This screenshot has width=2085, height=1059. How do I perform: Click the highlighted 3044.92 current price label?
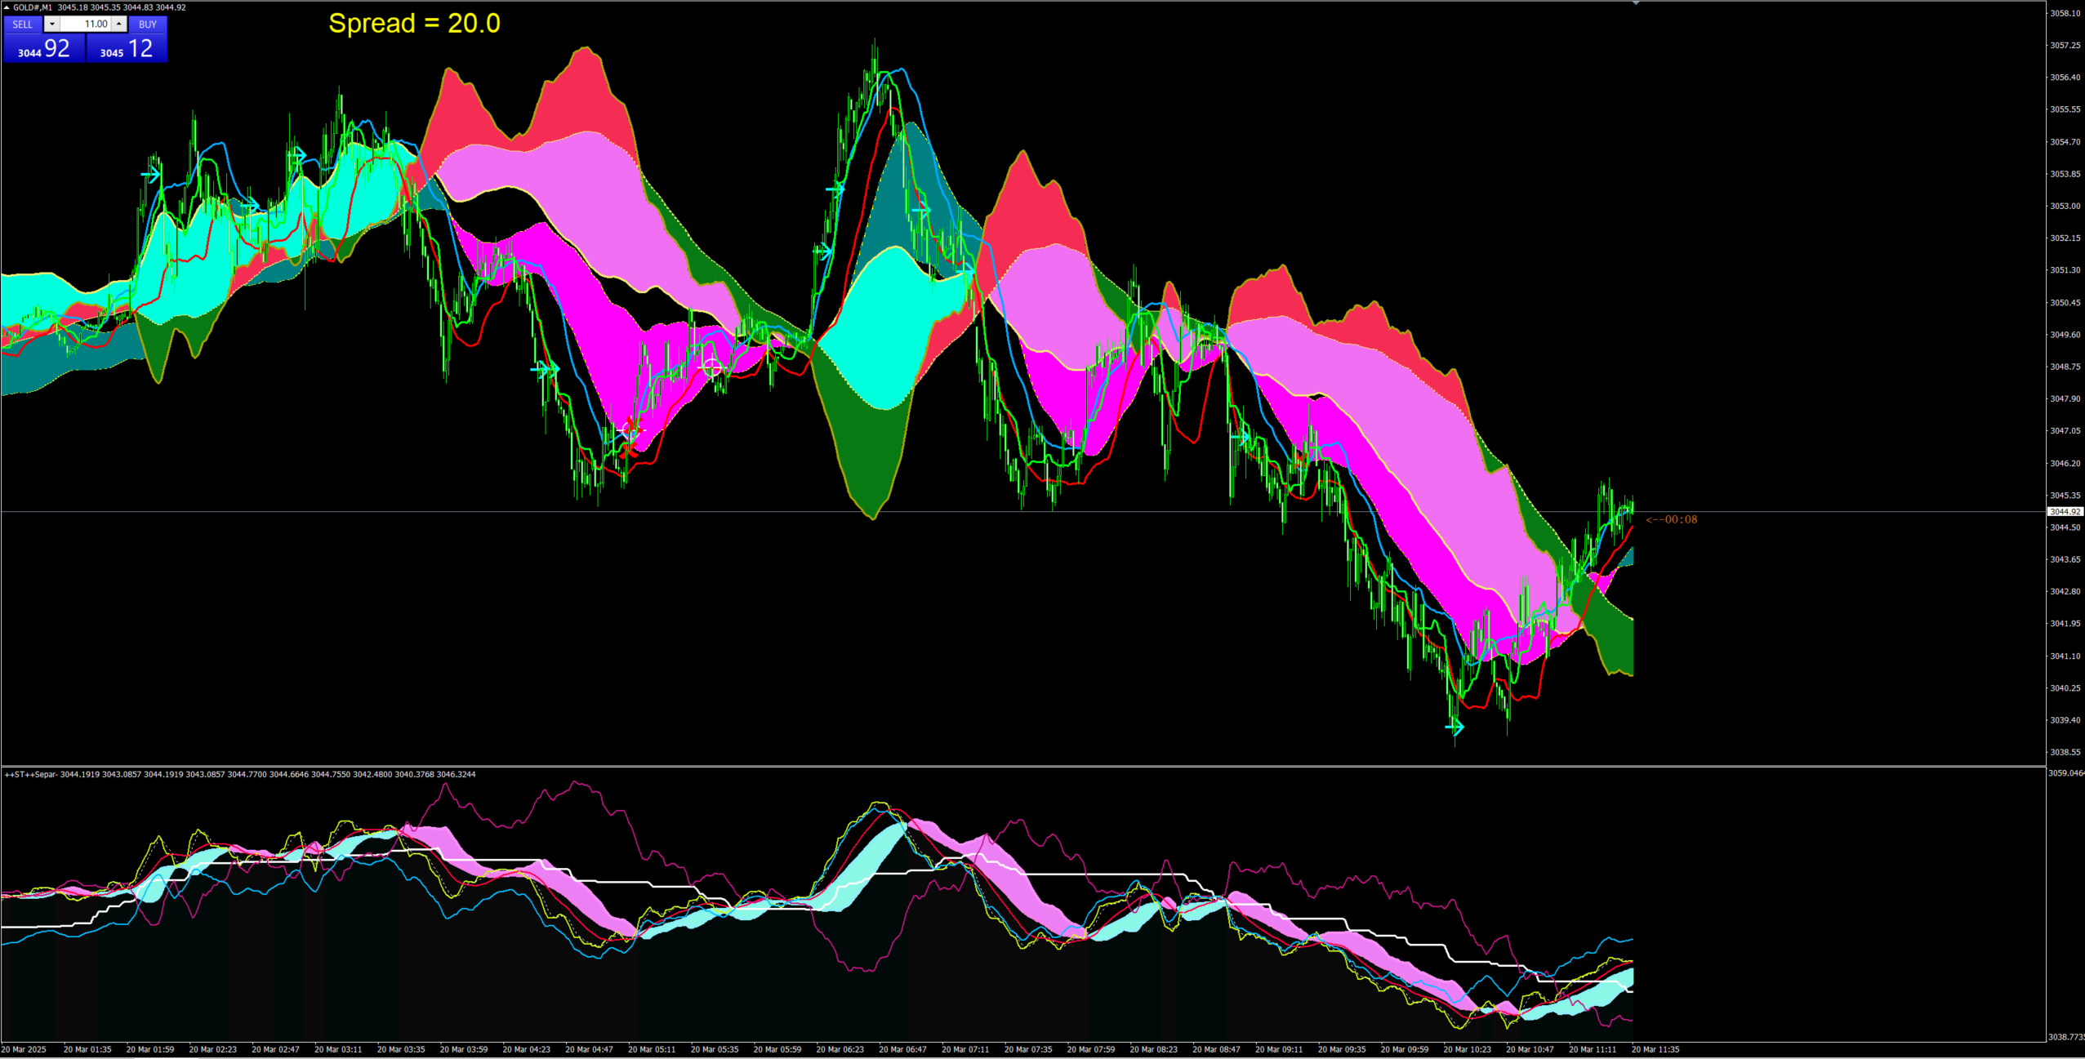click(x=2065, y=512)
